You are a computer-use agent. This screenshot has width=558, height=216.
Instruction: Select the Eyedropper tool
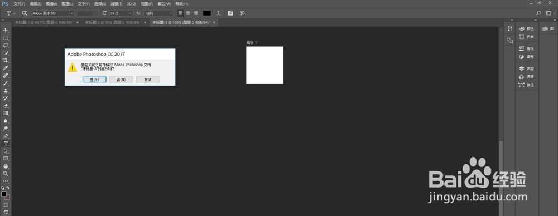tap(6, 68)
